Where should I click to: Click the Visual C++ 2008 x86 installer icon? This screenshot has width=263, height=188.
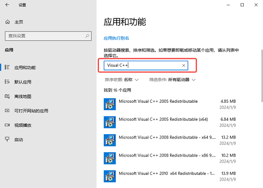(110, 158)
